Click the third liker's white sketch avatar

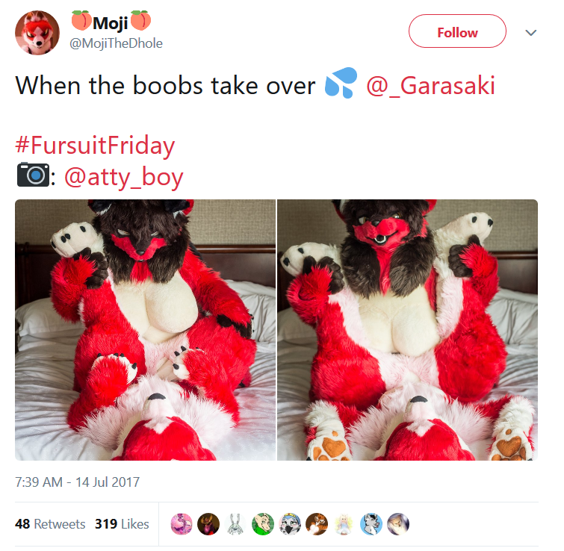click(235, 524)
